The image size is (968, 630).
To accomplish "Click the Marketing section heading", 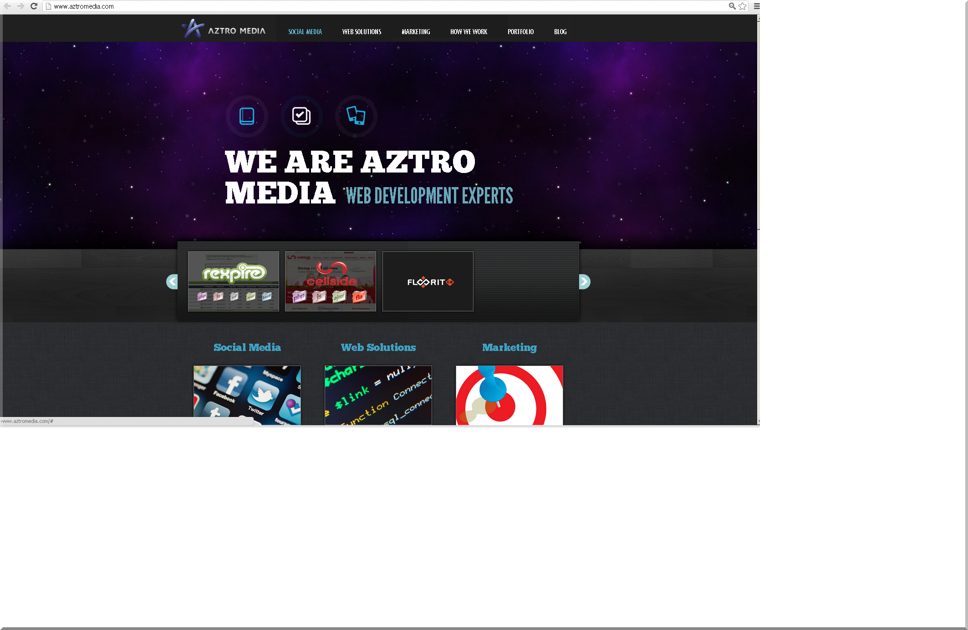I will point(509,348).
